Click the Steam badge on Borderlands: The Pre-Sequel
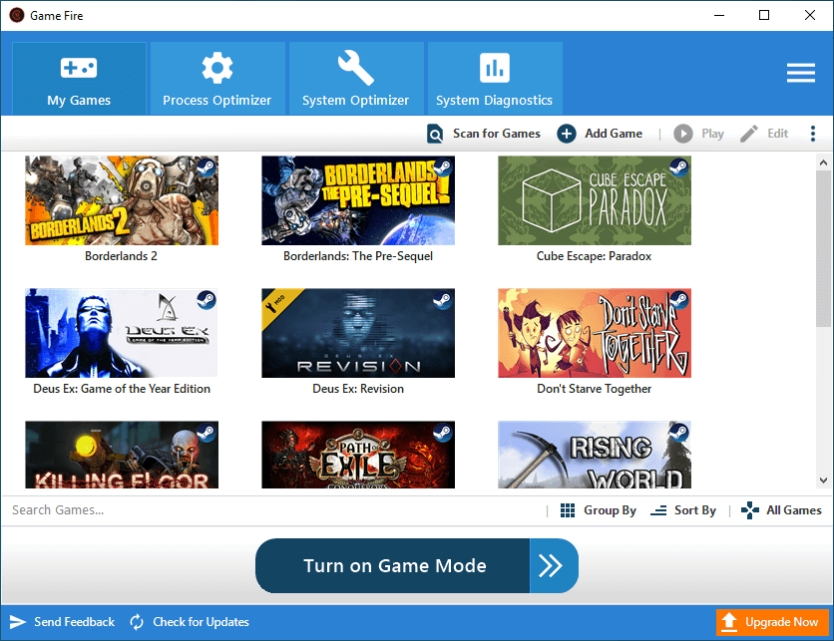The width and height of the screenshot is (834, 641). (443, 167)
